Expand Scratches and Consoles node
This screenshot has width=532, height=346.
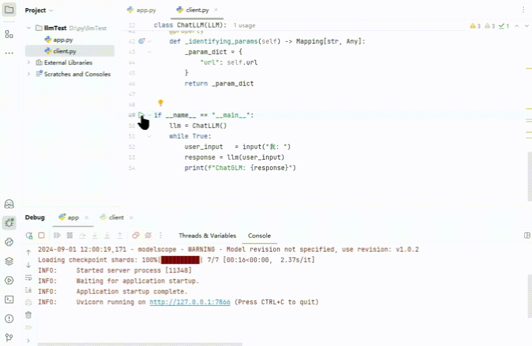click(29, 74)
